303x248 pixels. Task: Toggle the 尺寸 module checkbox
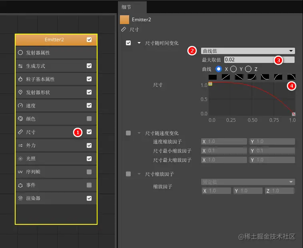point(89,132)
